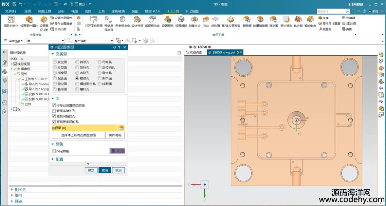Collapse the 面类型 section
386x206 pixels.
[52, 54]
